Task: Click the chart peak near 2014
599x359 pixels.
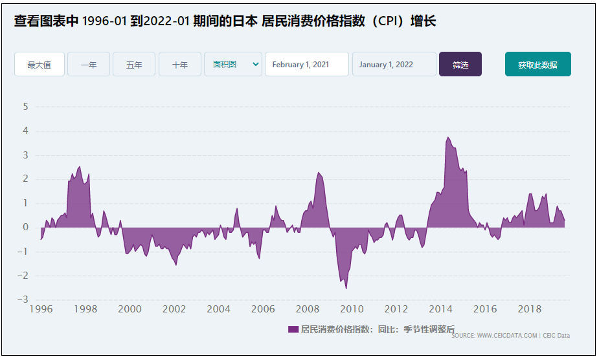Action: (447, 138)
